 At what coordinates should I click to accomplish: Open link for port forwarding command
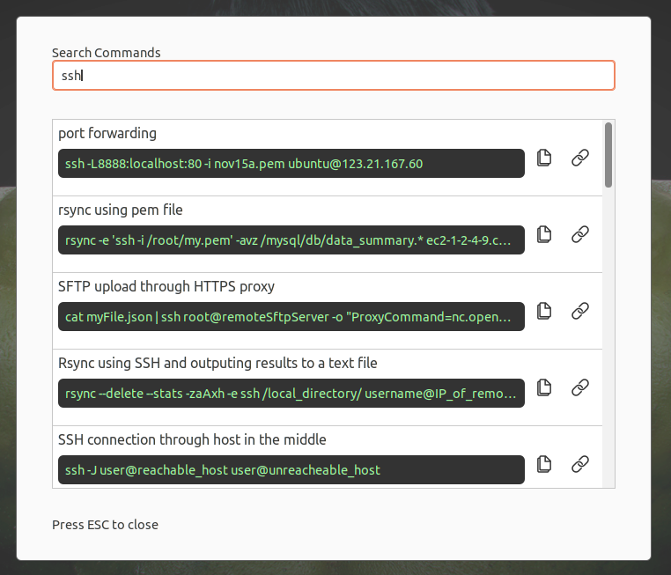point(579,158)
